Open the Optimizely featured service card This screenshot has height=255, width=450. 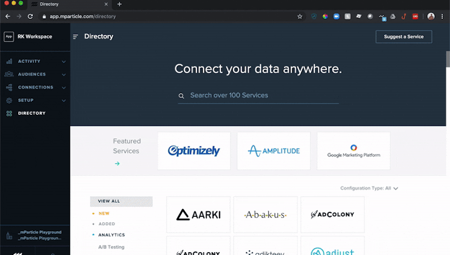(194, 151)
